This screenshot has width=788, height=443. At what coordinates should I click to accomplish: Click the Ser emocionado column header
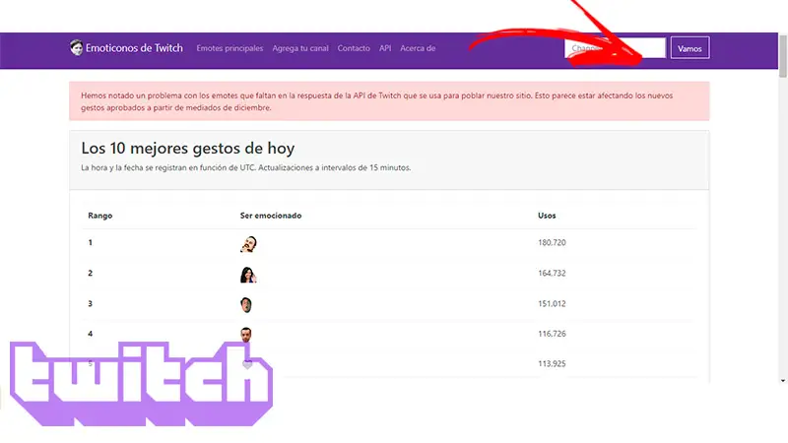pos(271,216)
